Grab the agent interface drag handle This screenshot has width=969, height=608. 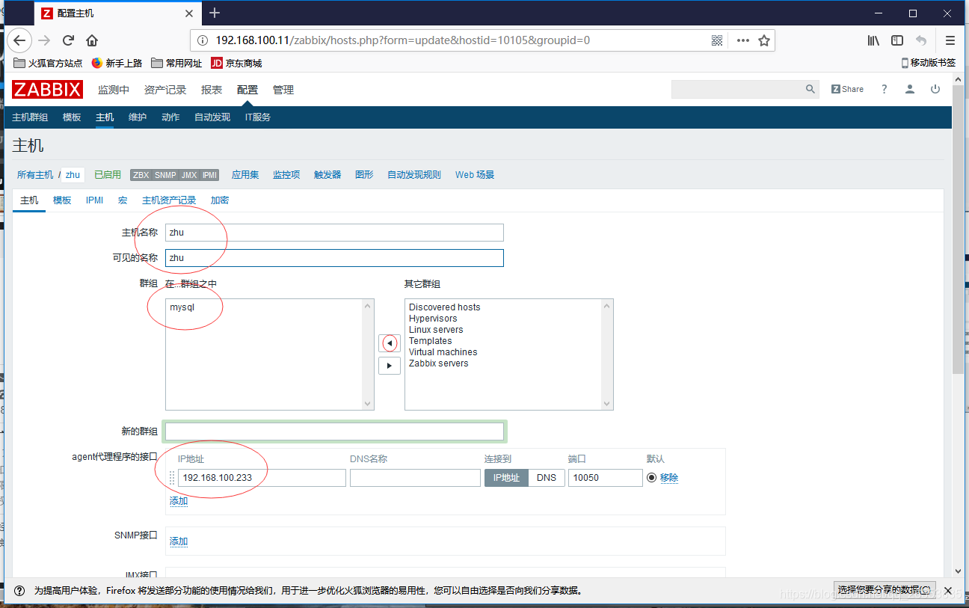pyautogui.click(x=172, y=478)
